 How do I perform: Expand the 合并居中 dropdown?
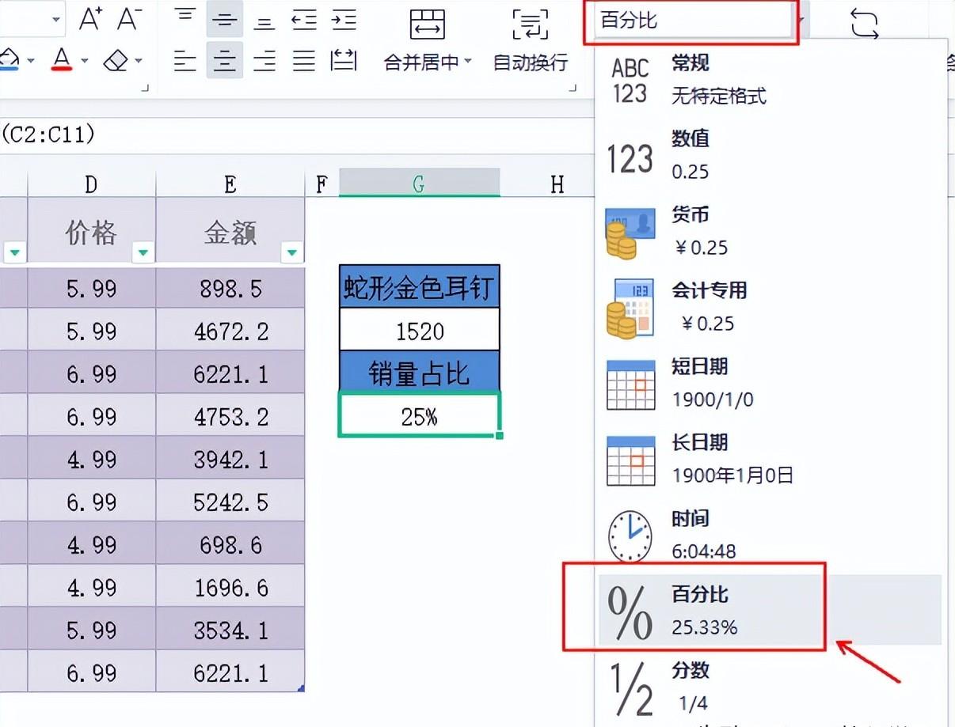(468, 62)
